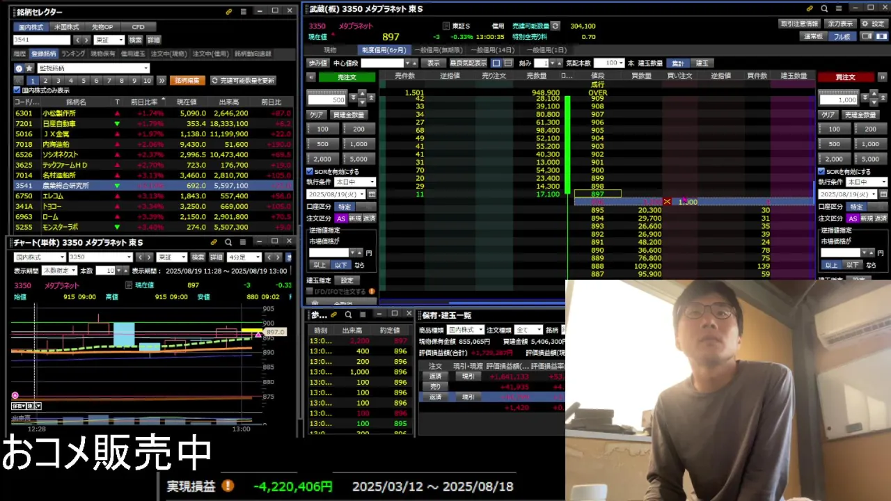Open hamburger menu in 武蔵 board title bar

coord(839,8)
